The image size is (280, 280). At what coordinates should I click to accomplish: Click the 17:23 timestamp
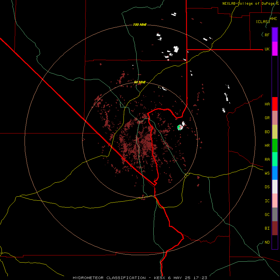[x=200, y=278]
